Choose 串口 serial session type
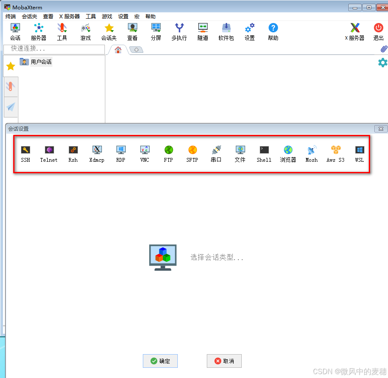This screenshot has width=388, height=378. (x=216, y=154)
